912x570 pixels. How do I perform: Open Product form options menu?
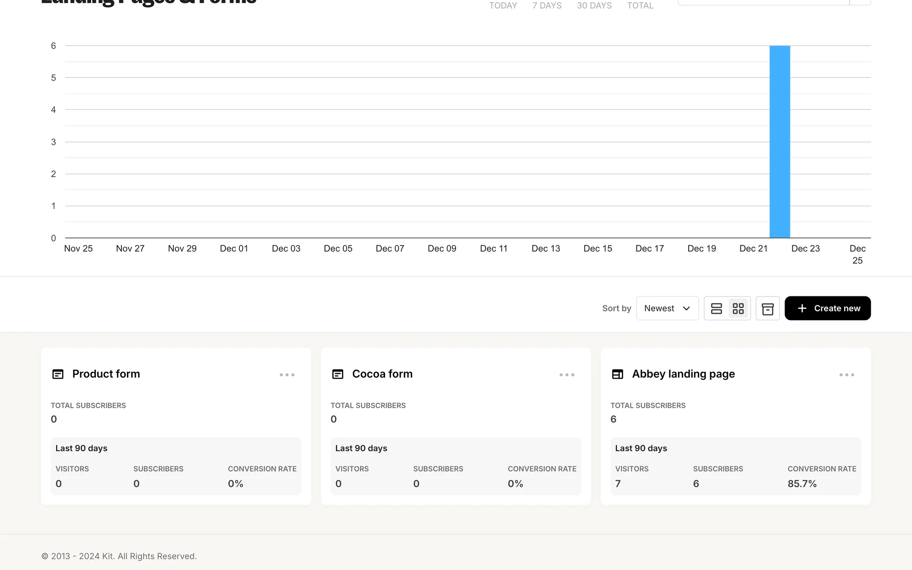287,375
